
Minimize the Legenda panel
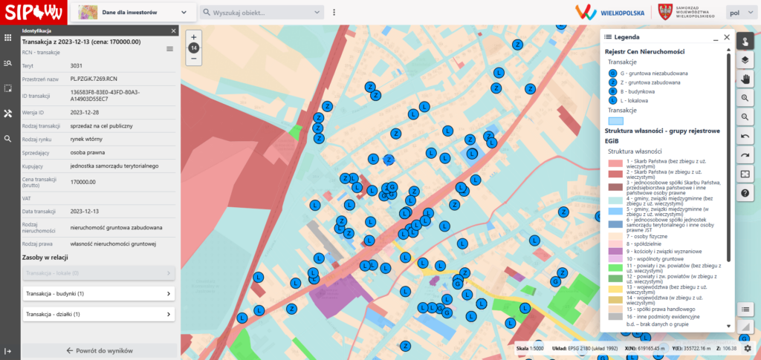pos(716,37)
